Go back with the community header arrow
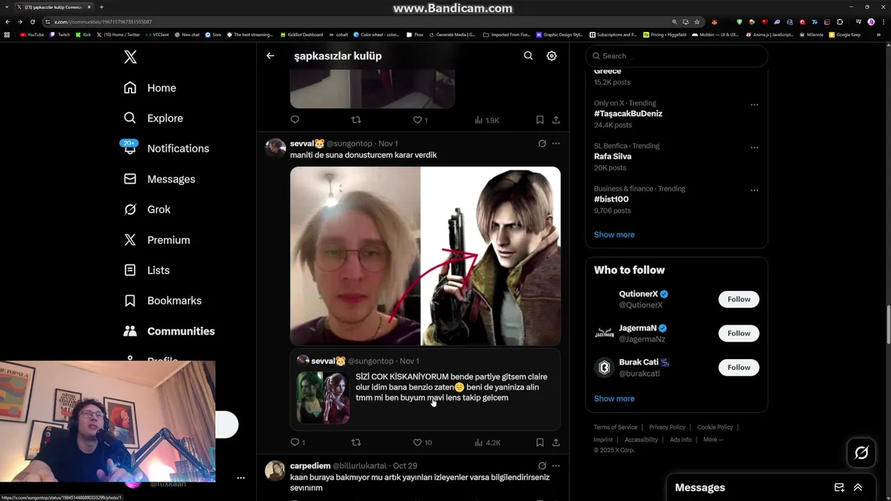This screenshot has width=891, height=501. [270, 56]
